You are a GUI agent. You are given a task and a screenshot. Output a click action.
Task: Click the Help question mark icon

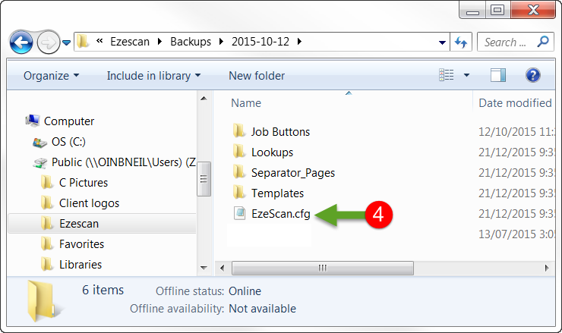(532, 75)
